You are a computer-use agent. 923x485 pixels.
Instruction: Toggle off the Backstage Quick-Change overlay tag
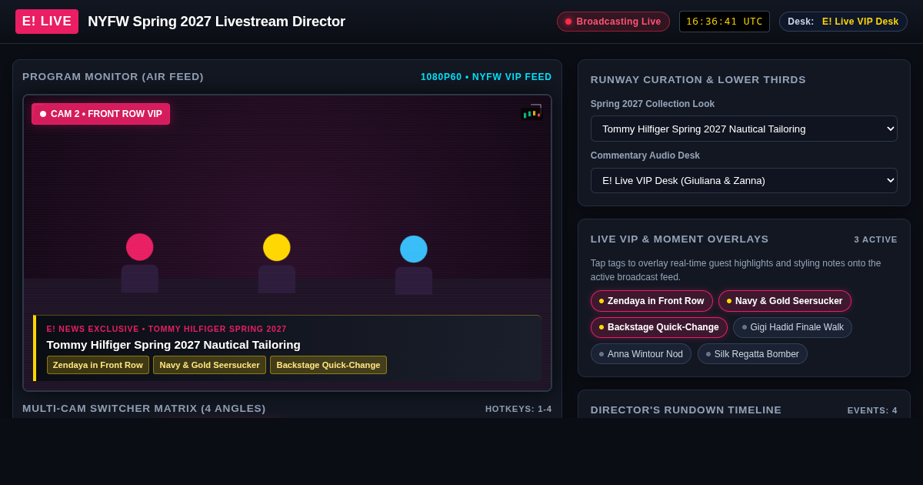coord(659,327)
